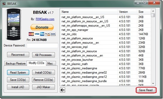Click the Save COD(s) button

click(x=18, y=80)
